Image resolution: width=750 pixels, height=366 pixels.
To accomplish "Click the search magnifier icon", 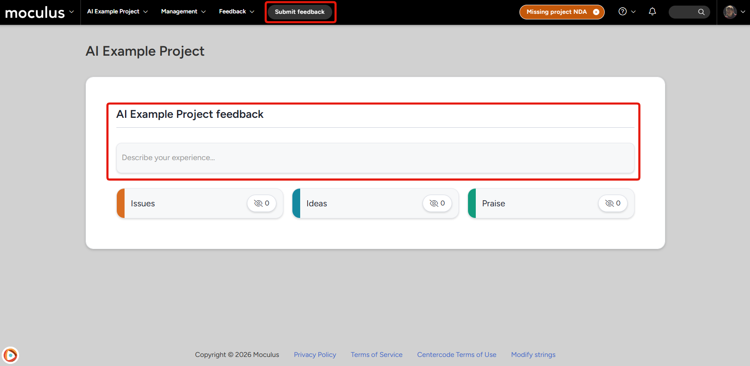I will click(x=701, y=12).
